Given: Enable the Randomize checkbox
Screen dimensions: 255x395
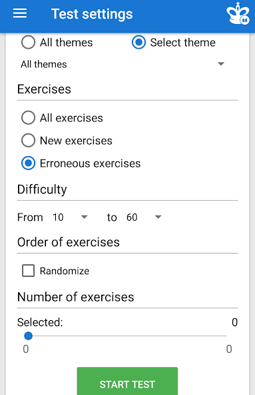Looking at the screenshot, I should tap(28, 271).
